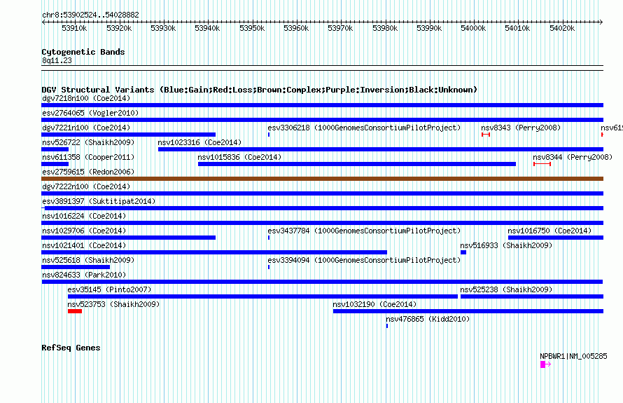The height and width of the screenshot is (403, 623).
Task: Click the nsv1015836 (Coe2014) label
Action: (239, 157)
